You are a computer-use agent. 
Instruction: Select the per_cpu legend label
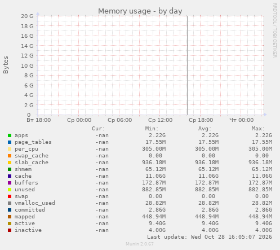click(26, 149)
